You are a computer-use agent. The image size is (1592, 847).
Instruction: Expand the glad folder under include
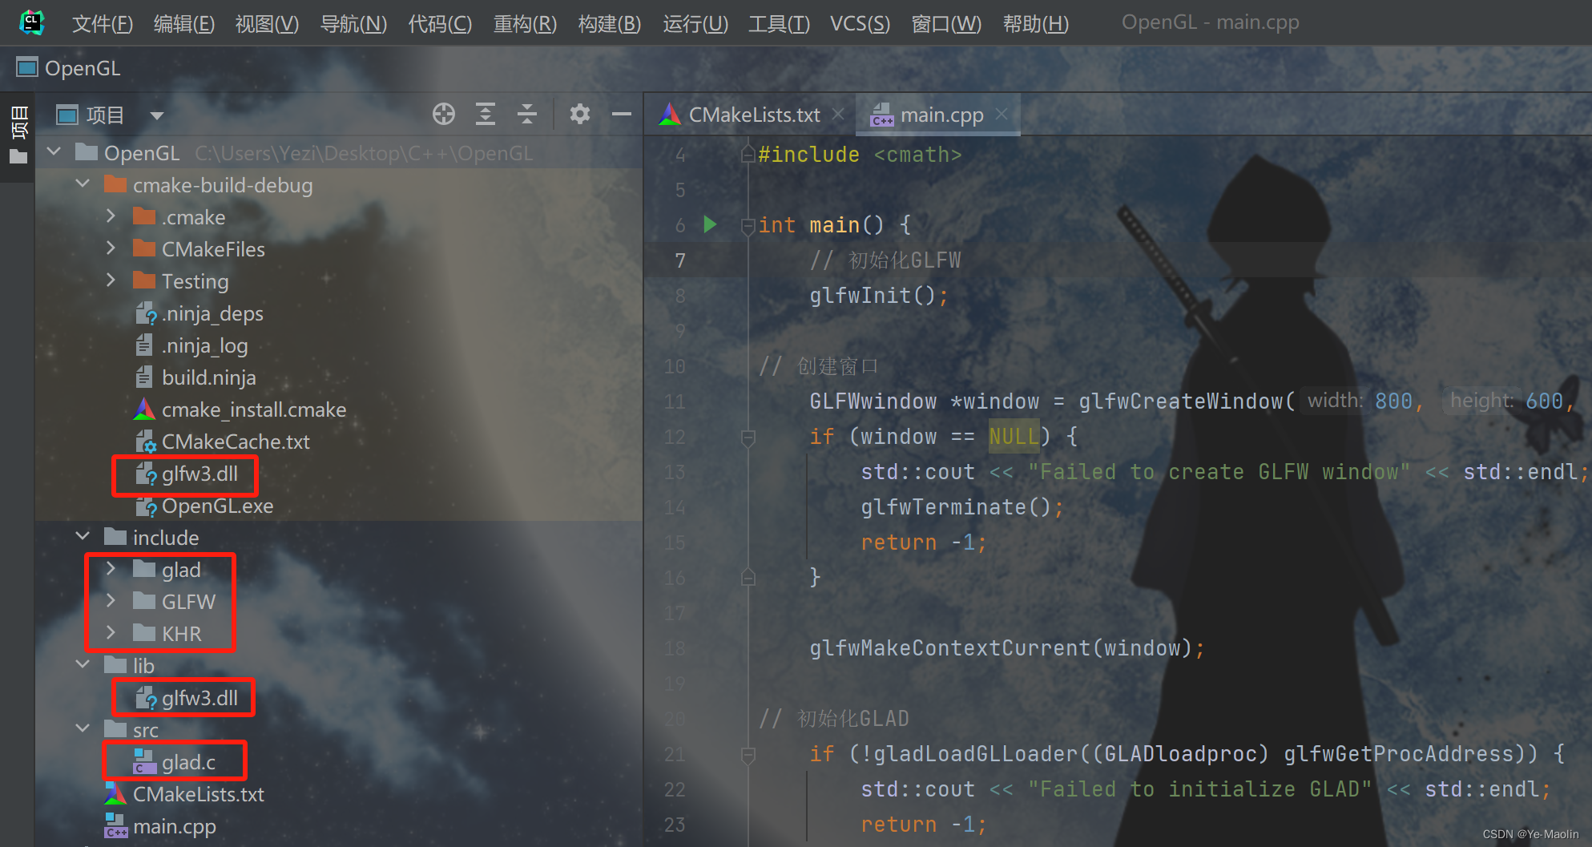pos(111,569)
